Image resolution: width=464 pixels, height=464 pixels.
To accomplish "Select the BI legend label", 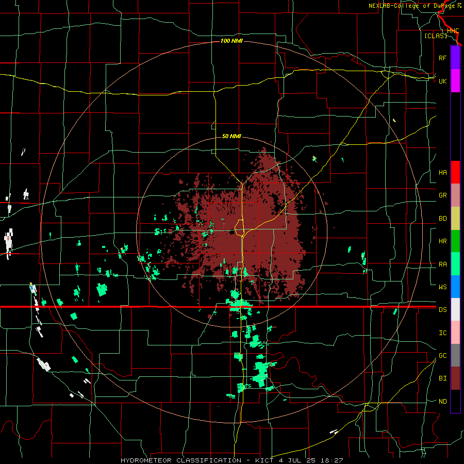I will [x=442, y=378].
